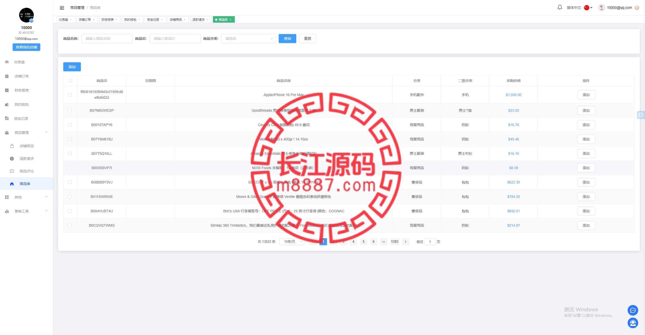Expand the 营销工具 menu chevron
This screenshot has width=645, height=335.
(x=46, y=211)
